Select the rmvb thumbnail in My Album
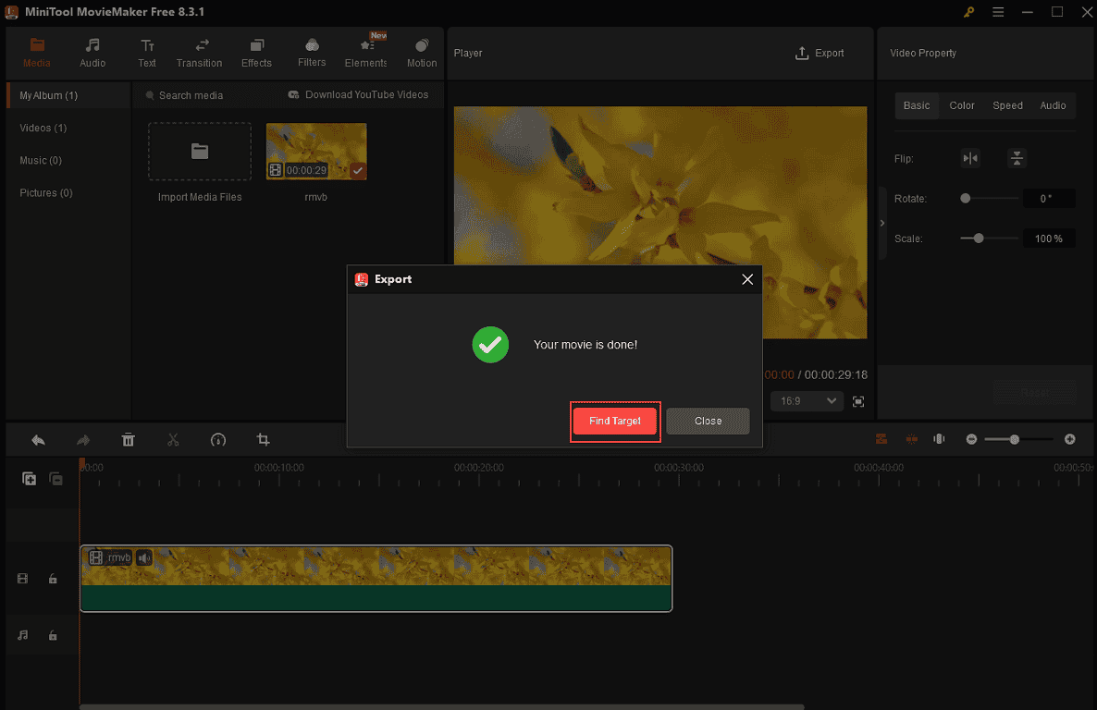The height and width of the screenshot is (710, 1097). pos(315,151)
